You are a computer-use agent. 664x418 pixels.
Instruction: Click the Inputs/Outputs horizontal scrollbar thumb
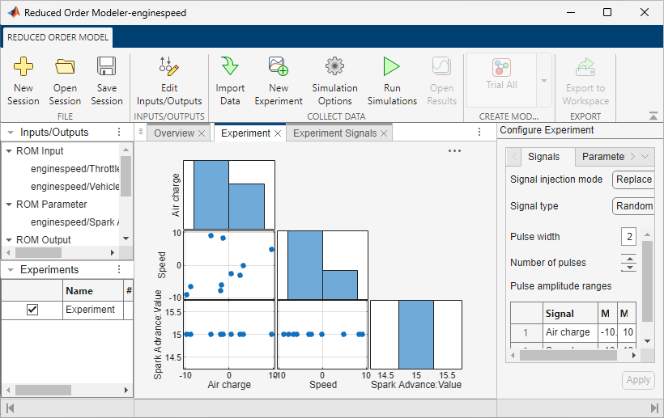coord(38,253)
